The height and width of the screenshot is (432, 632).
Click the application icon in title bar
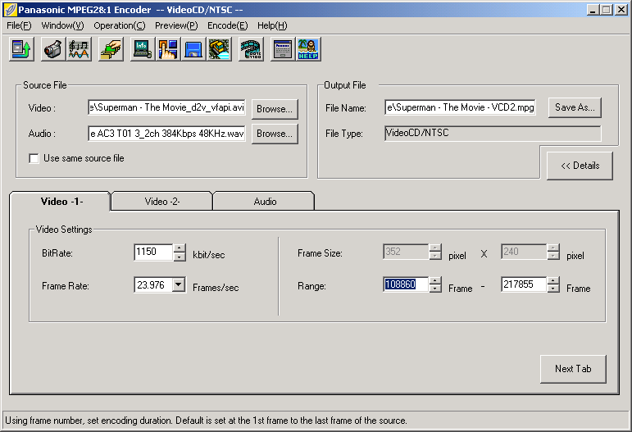coord(10,10)
